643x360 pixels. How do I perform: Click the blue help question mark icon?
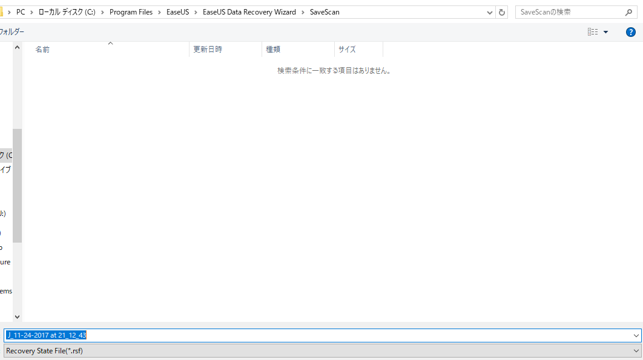[x=630, y=32]
